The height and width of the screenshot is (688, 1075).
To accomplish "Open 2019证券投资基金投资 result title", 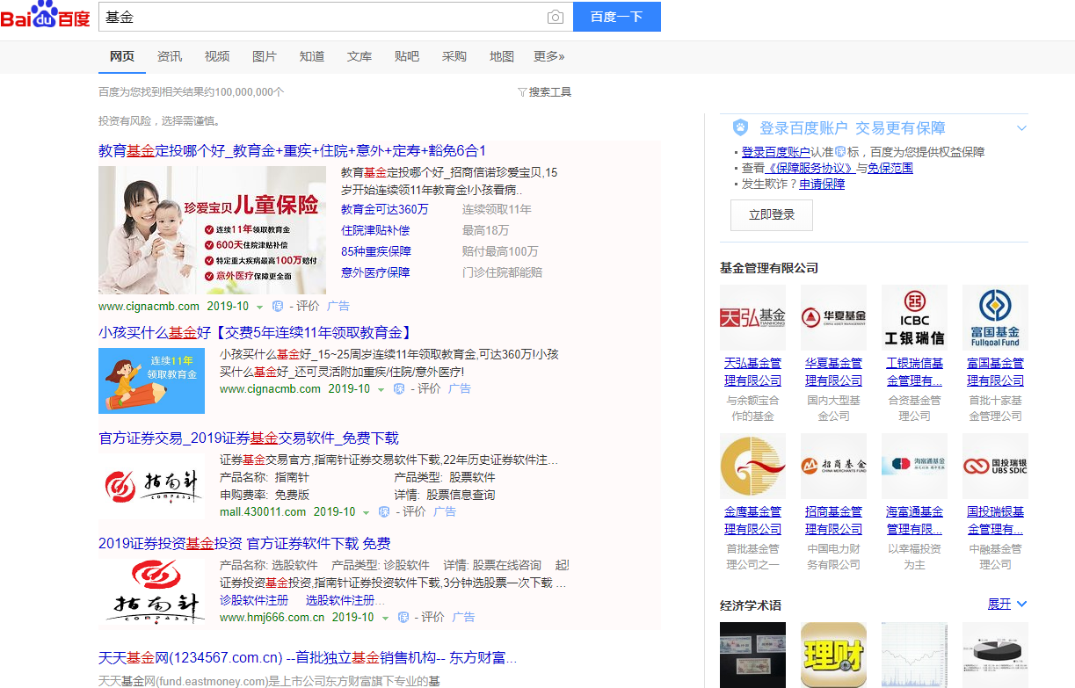I will (244, 544).
